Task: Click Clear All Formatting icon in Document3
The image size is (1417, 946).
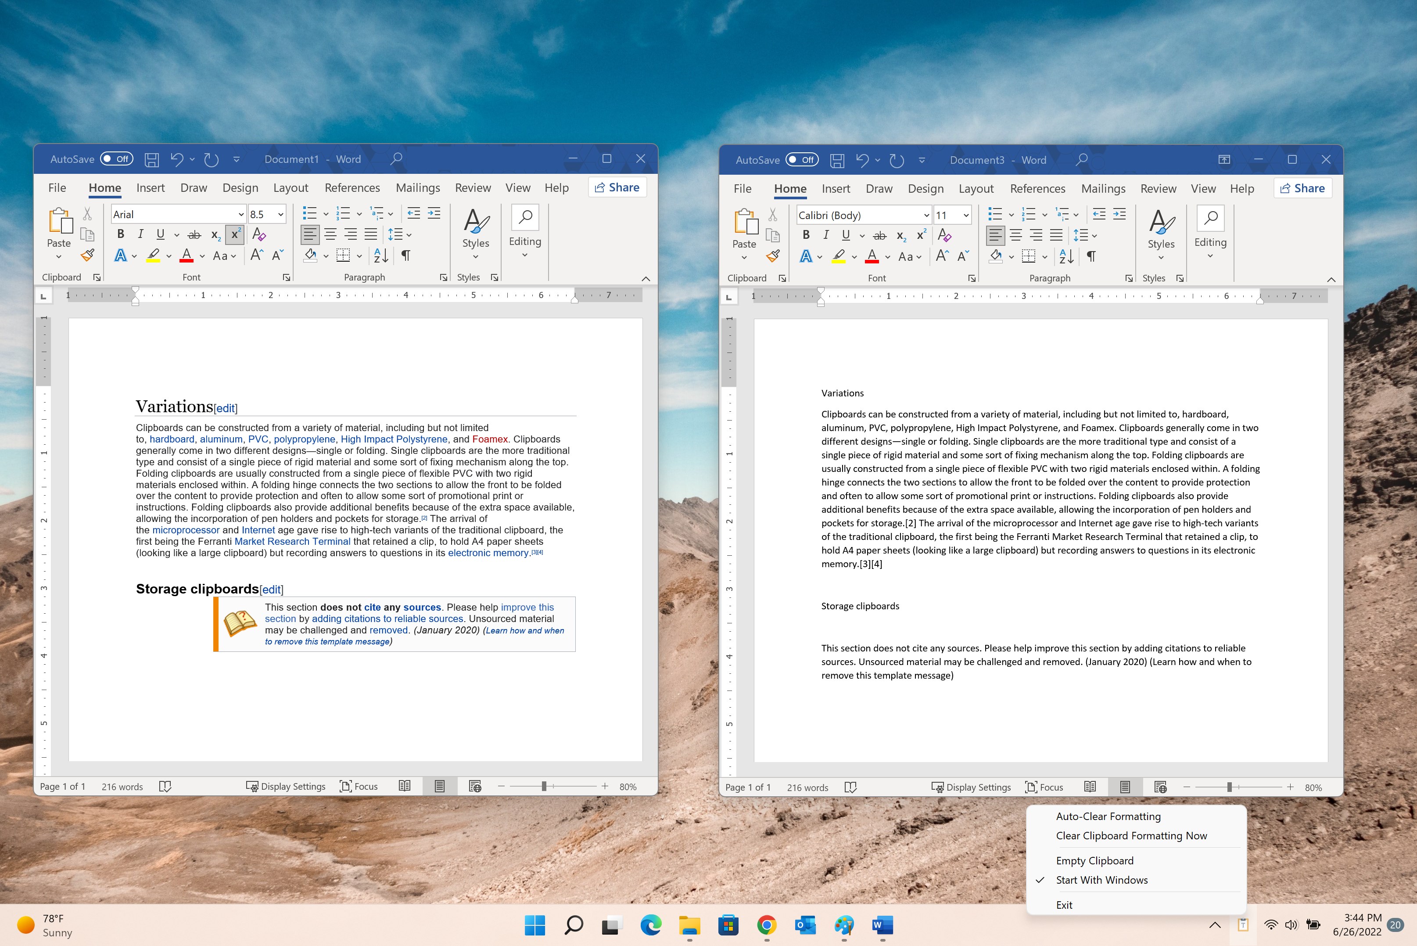Action: point(945,235)
